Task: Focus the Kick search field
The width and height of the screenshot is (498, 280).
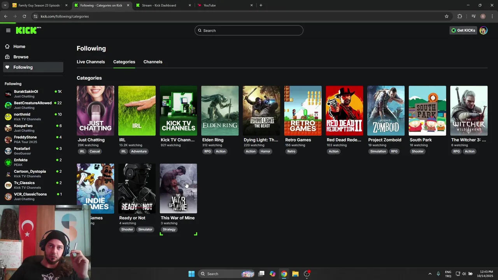Action: 249,30
